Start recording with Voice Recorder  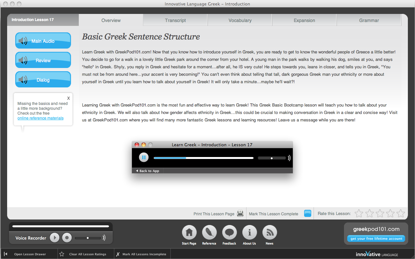pos(67,238)
